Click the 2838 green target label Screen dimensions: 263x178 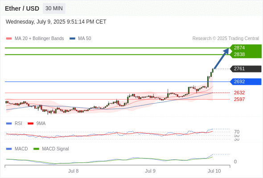pyautogui.click(x=239, y=54)
